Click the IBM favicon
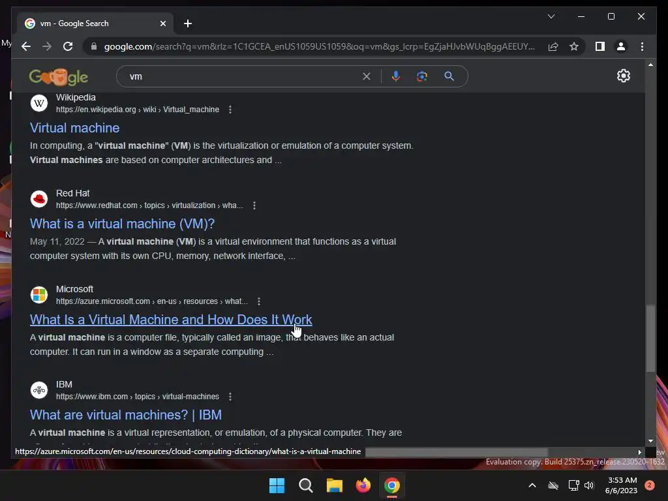Image resolution: width=668 pixels, height=501 pixels. (39, 390)
